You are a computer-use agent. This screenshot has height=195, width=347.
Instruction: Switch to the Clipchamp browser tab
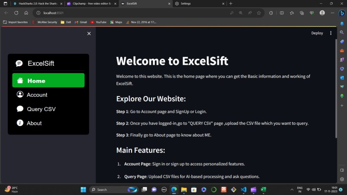(x=92, y=3)
